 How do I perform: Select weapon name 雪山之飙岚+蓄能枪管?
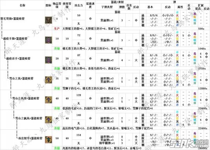pos(29,118)
